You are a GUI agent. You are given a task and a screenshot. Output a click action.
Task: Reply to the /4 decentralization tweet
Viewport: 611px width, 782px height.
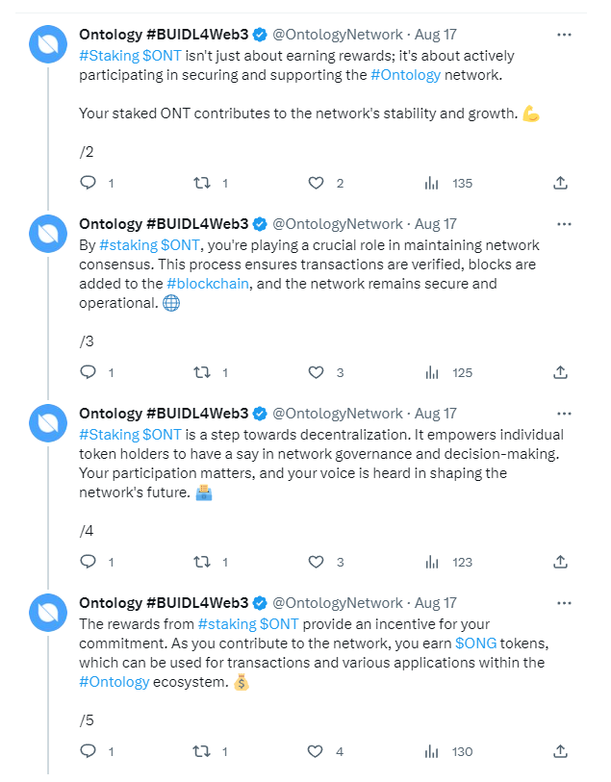(x=88, y=562)
